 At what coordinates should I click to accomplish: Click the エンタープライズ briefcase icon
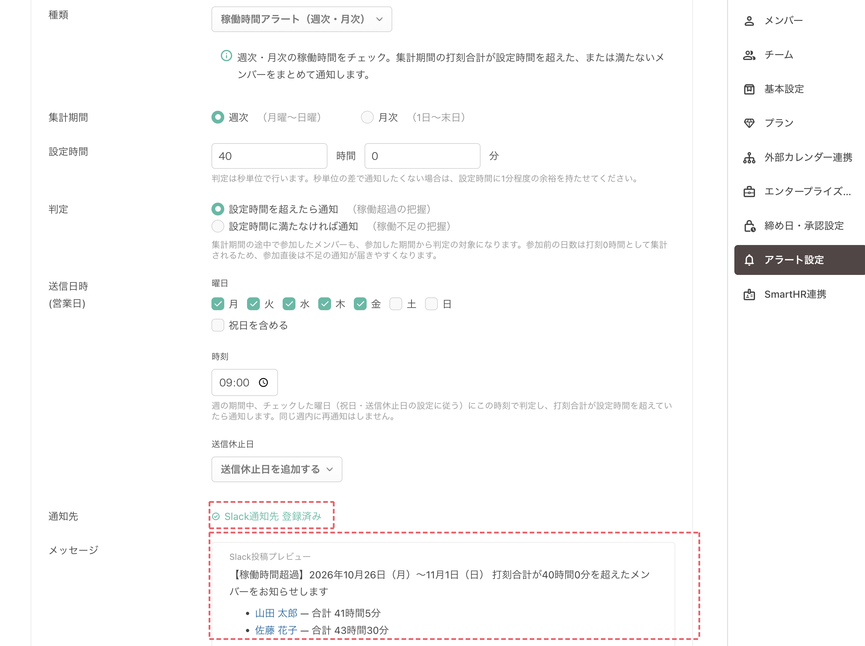749,192
